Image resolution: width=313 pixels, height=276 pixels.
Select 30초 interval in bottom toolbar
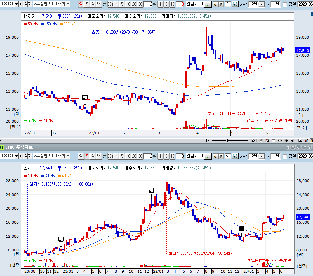110,156
